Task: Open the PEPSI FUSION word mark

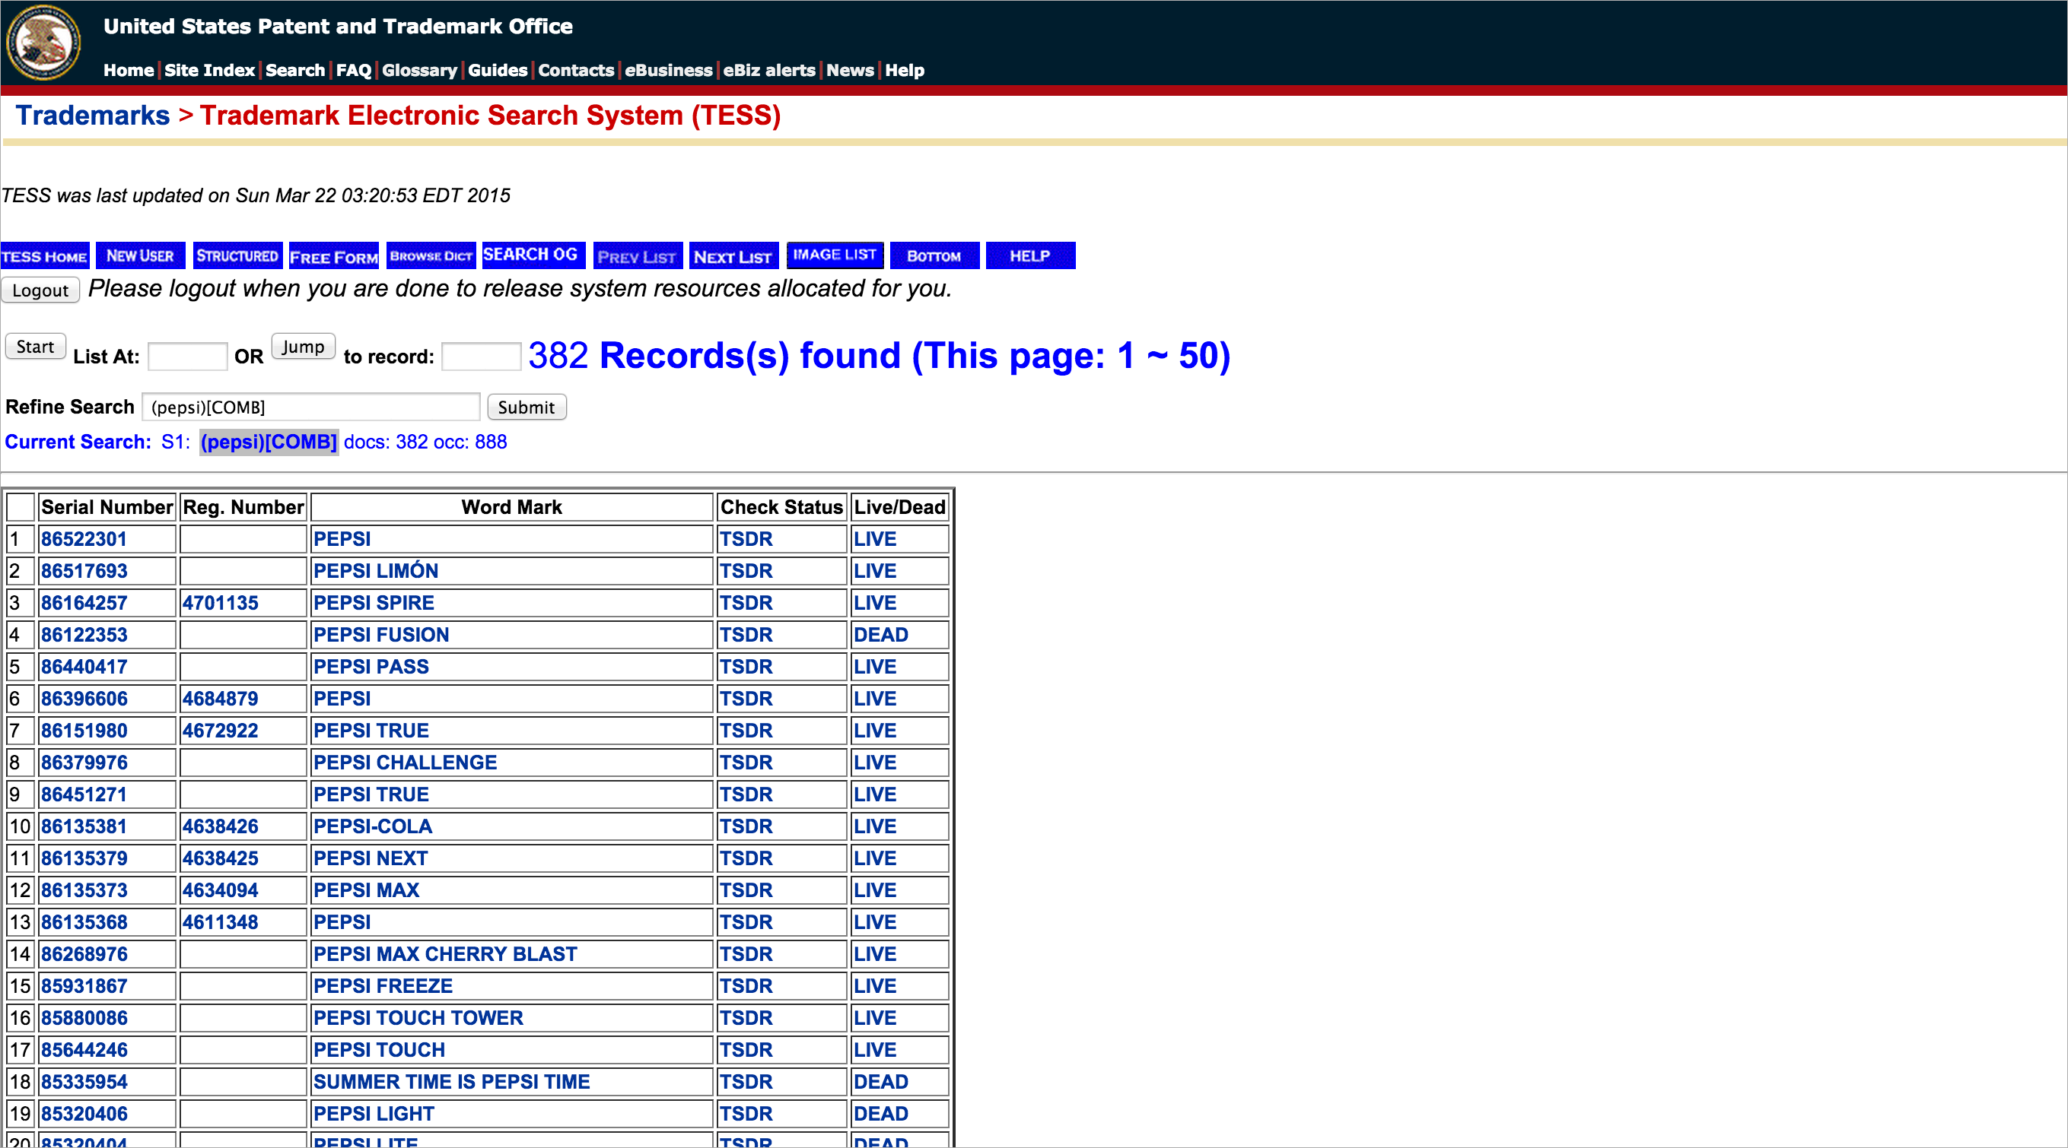Action: click(381, 636)
